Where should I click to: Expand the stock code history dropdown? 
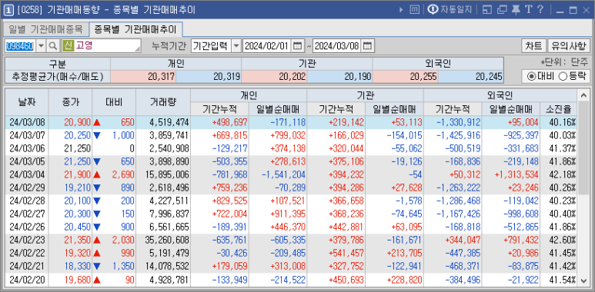(42, 46)
